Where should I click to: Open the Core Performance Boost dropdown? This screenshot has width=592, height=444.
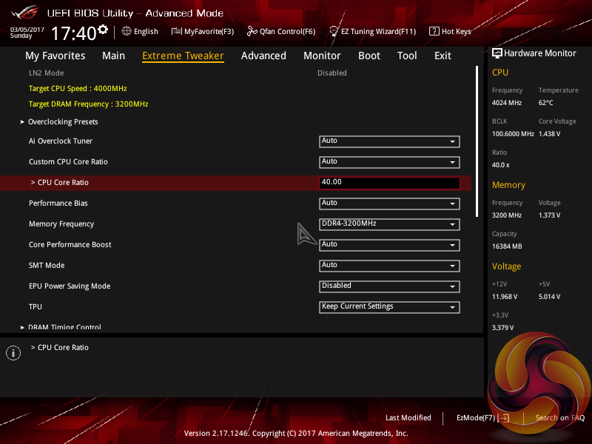click(x=389, y=245)
